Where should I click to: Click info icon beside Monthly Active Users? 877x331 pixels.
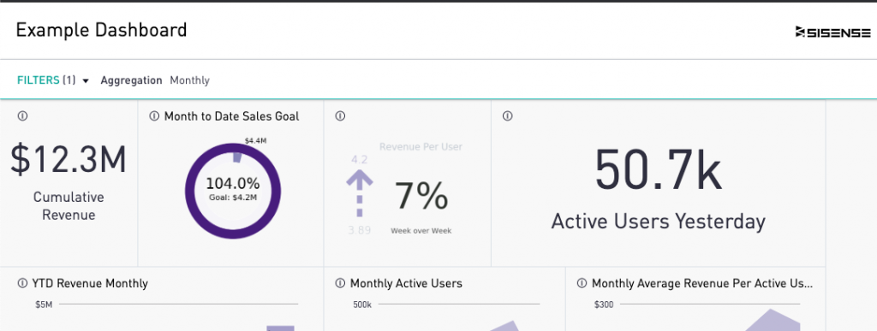[340, 284]
